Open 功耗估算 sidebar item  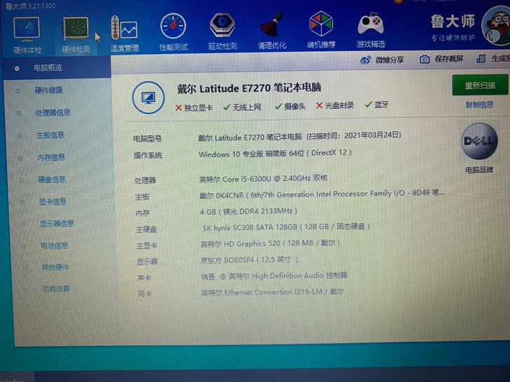56,289
